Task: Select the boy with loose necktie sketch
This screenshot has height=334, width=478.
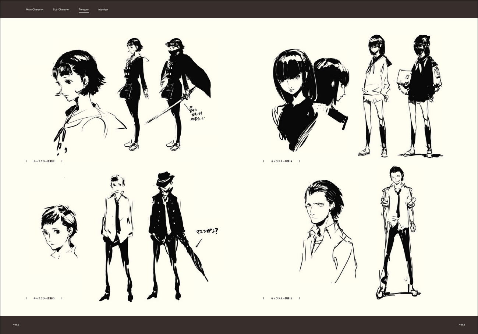Action: point(117,237)
